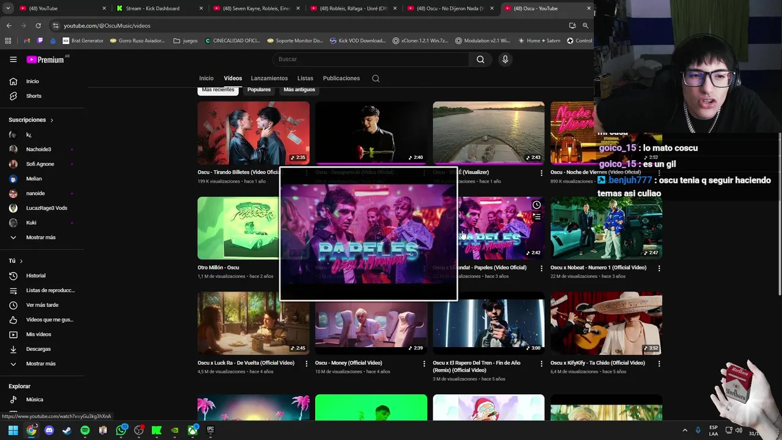The image size is (782, 440).
Task: Show hidden system tray icons
Action: click(x=684, y=430)
